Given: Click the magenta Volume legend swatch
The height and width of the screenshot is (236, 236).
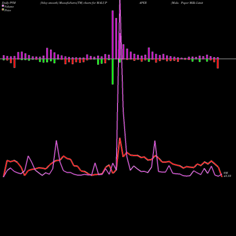Looking at the screenshot, I should pyautogui.click(x=3, y=6).
